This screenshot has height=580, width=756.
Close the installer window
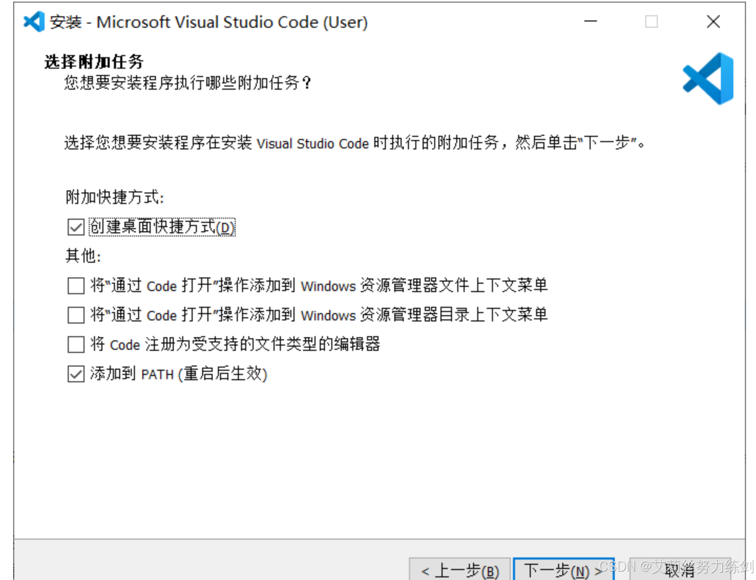pos(713,22)
